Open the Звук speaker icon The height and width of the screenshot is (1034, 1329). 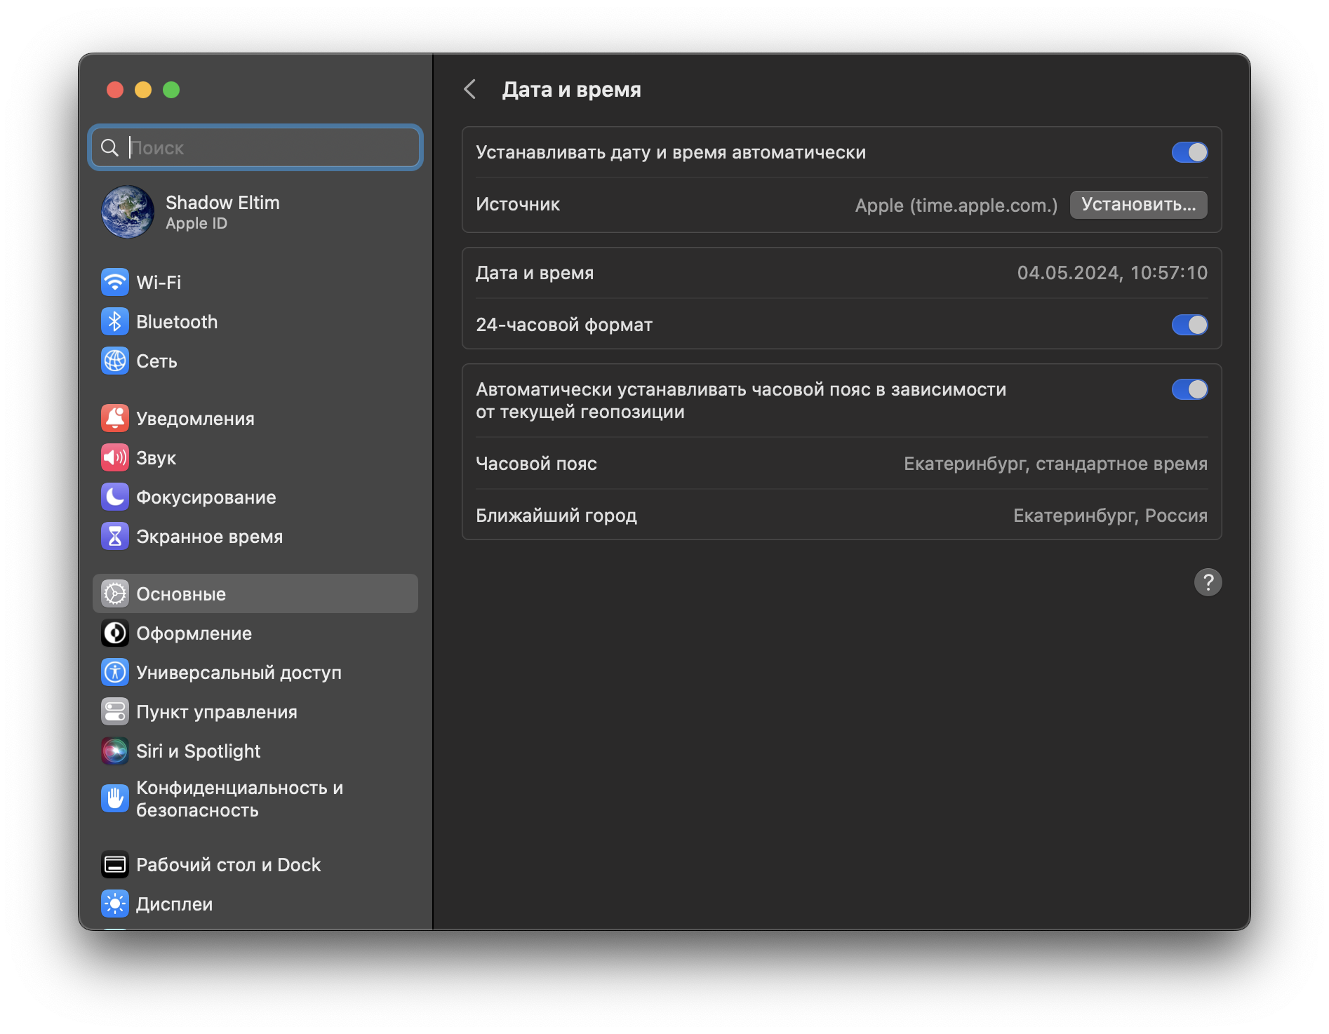pyautogui.click(x=115, y=458)
